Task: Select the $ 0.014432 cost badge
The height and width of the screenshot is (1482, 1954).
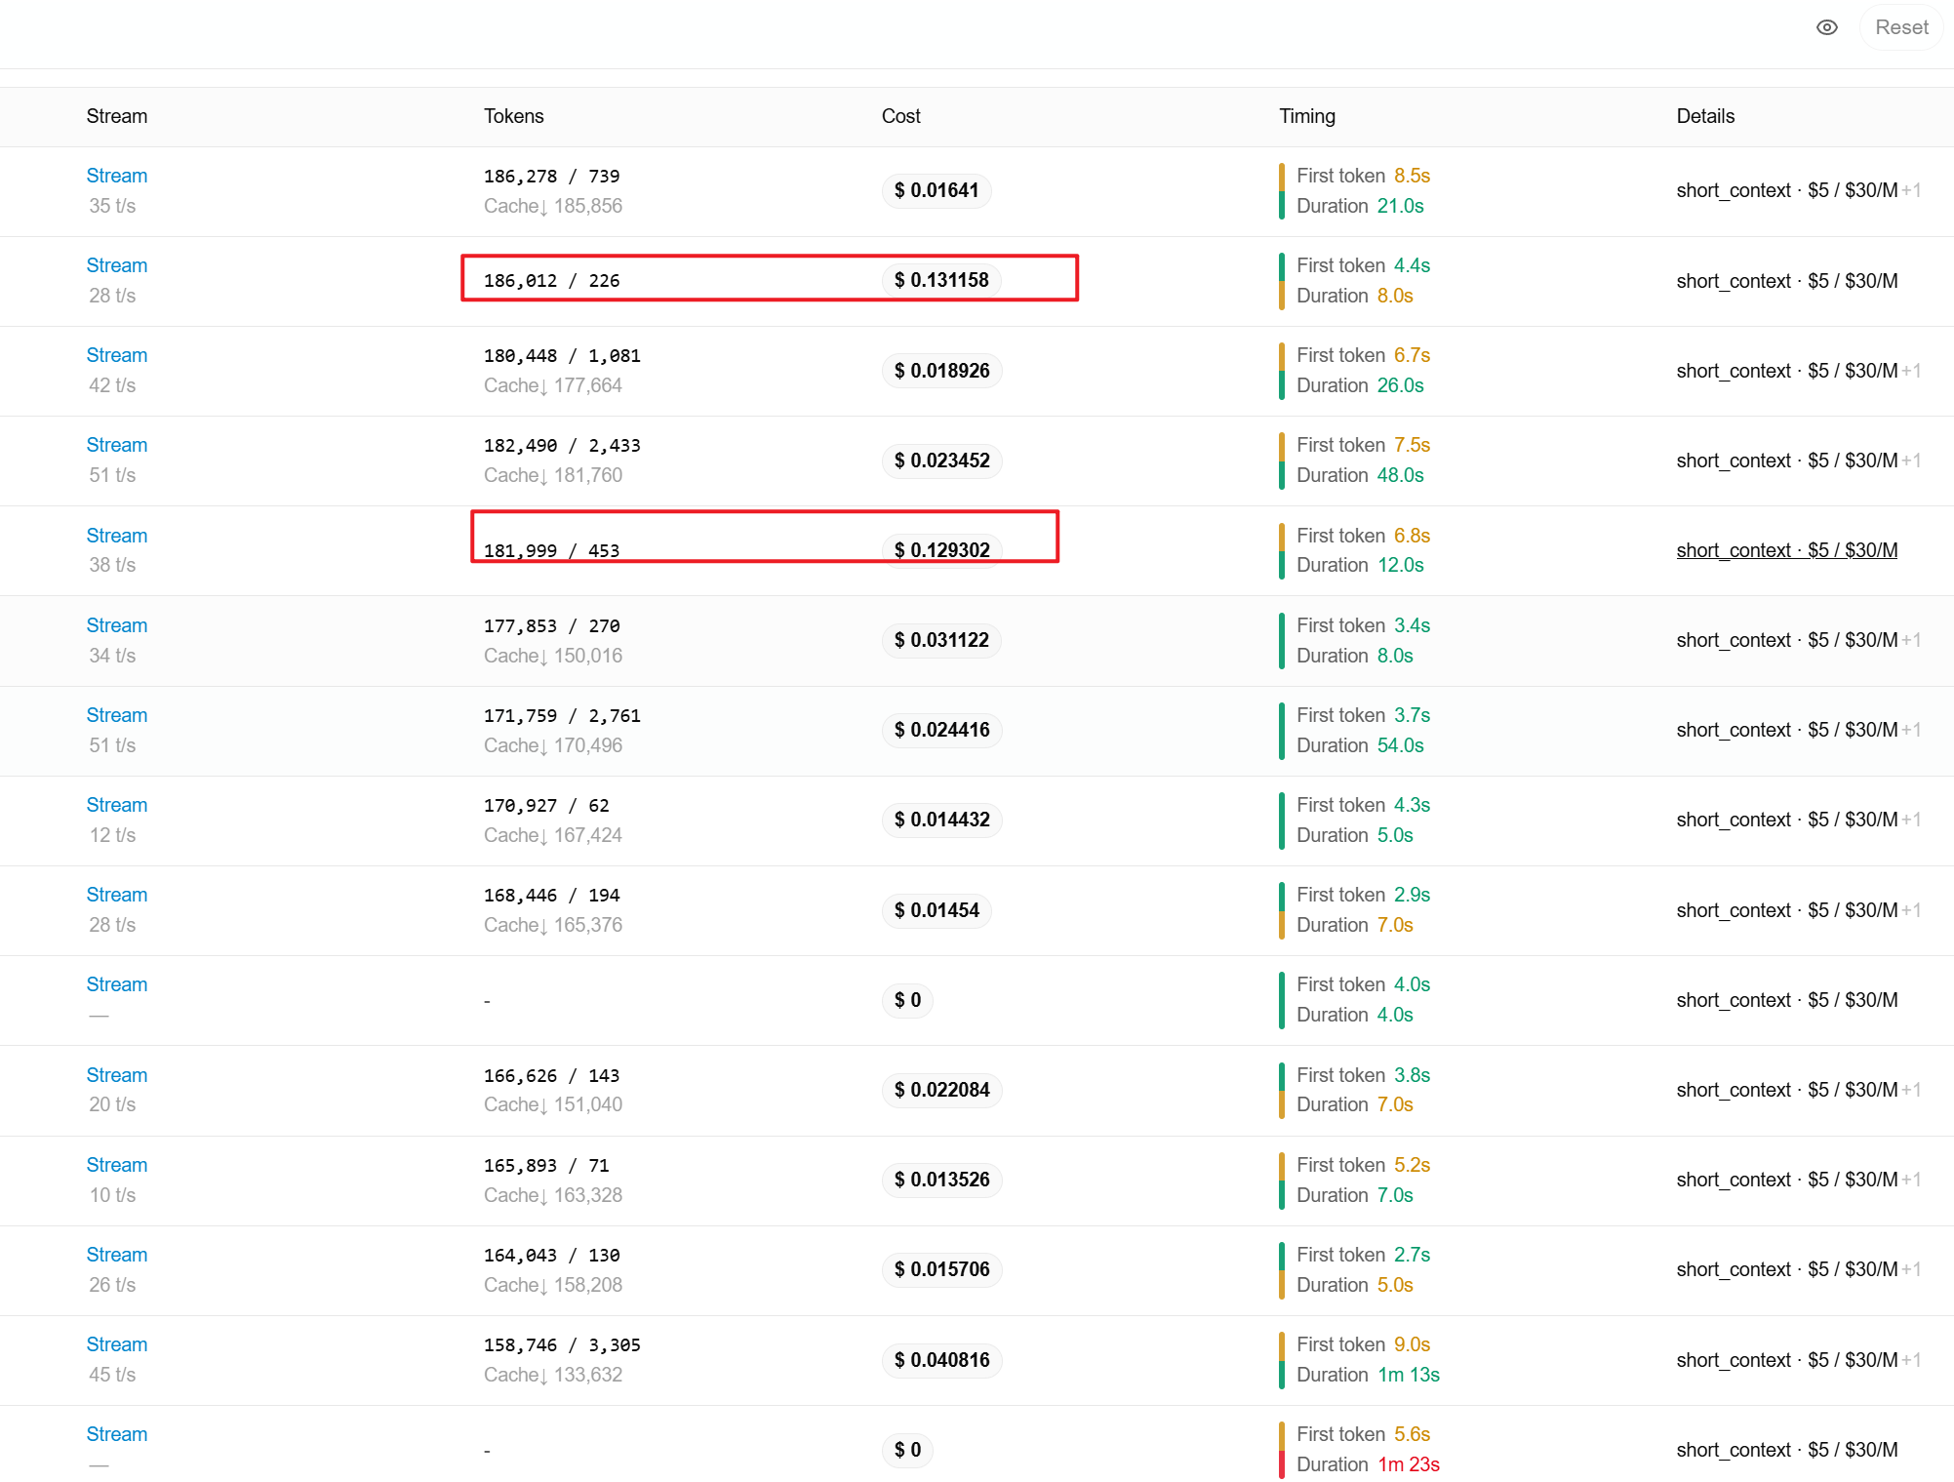Action: [x=942, y=820]
